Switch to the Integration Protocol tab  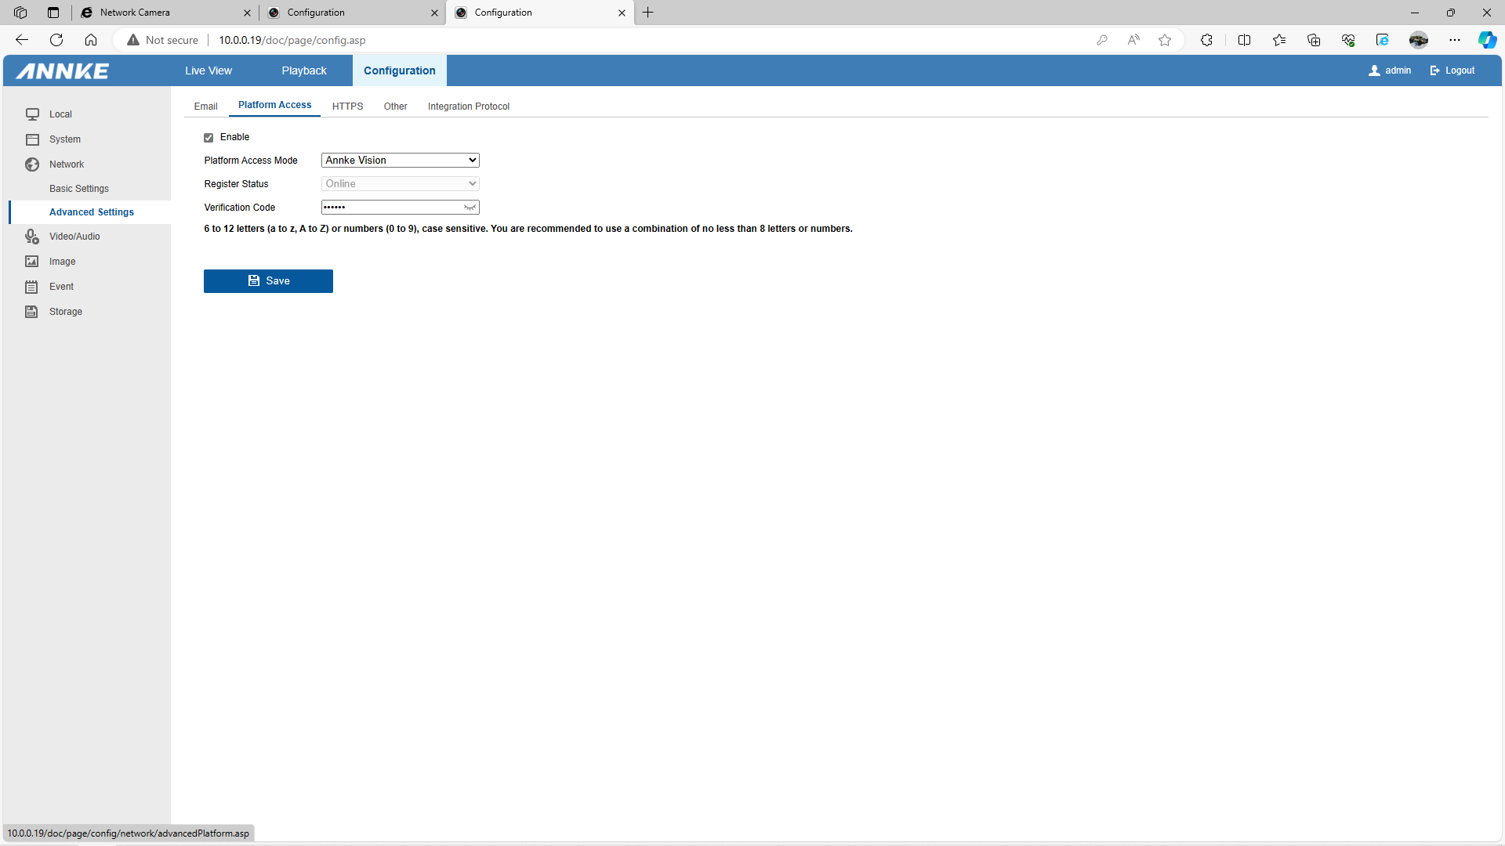coord(468,107)
